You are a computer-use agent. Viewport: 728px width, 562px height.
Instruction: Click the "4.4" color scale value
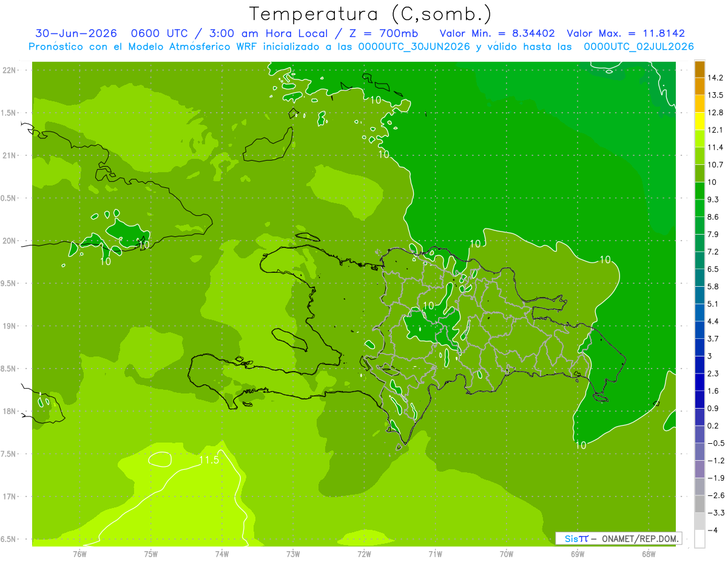(713, 321)
